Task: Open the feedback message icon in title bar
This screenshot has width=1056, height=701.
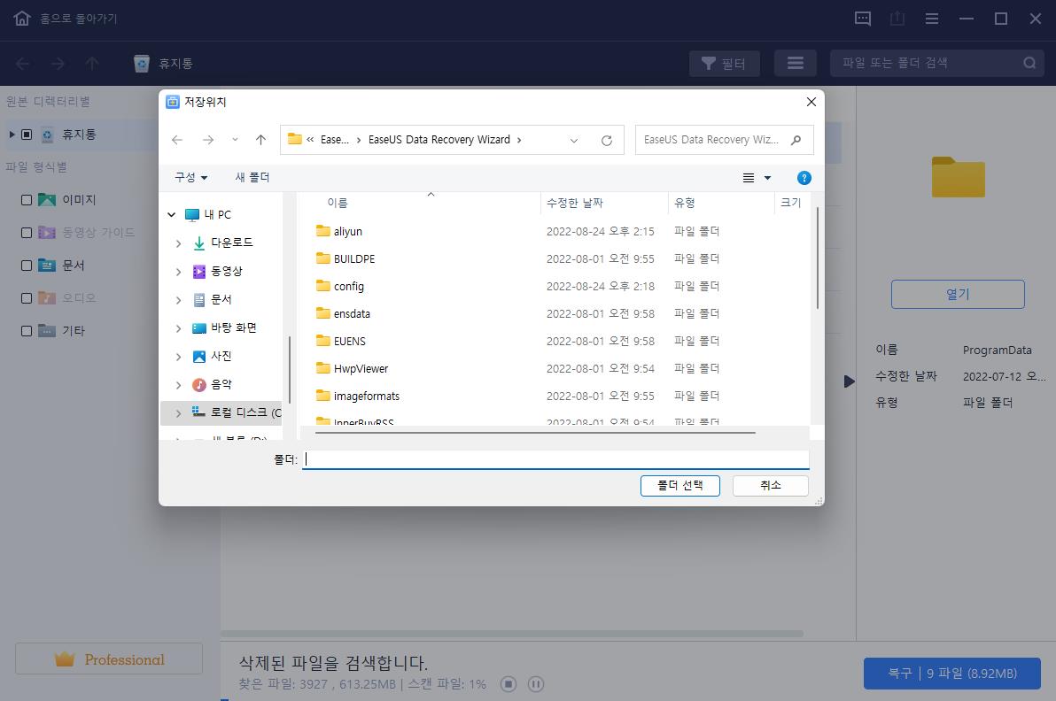Action: [863, 18]
